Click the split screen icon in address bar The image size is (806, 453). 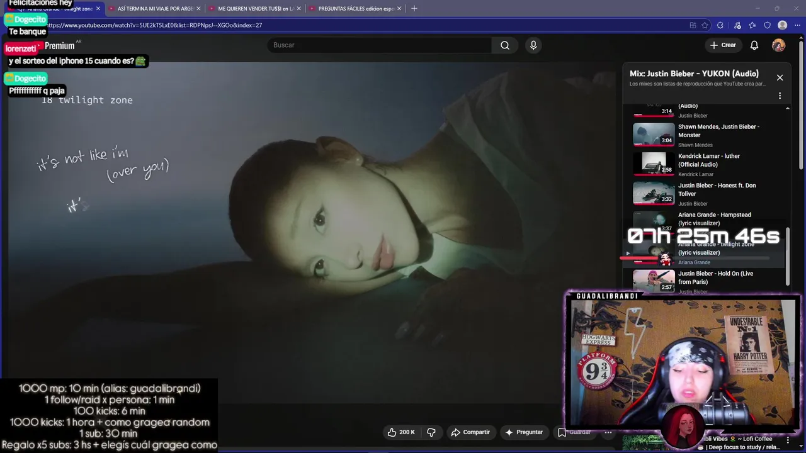[693, 25]
